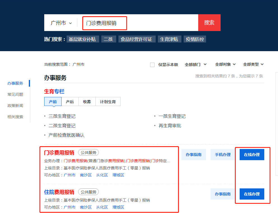Switch to the 产后 tab
The width and height of the screenshot is (278, 213).
tap(70, 102)
